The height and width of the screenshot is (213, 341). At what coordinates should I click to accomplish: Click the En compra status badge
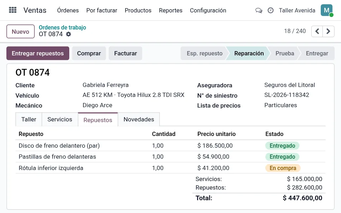click(x=283, y=168)
